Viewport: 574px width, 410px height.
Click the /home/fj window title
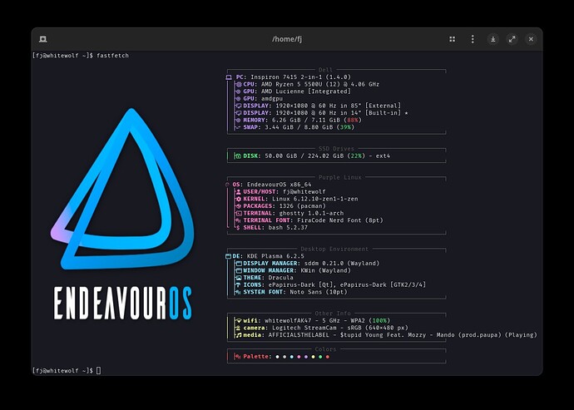pyautogui.click(x=286, y=38)
